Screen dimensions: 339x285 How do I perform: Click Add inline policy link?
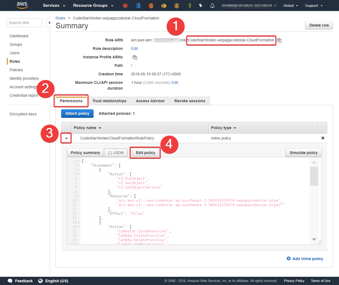[x=308, y=259]
